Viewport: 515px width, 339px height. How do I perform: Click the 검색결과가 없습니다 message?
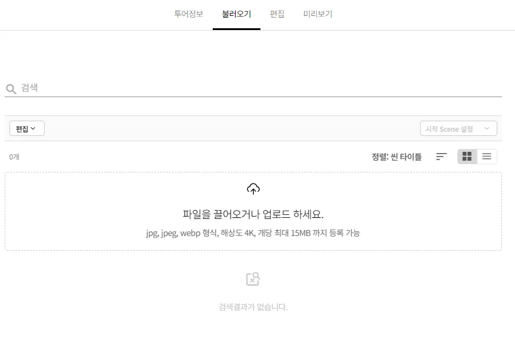click(253, 307)
